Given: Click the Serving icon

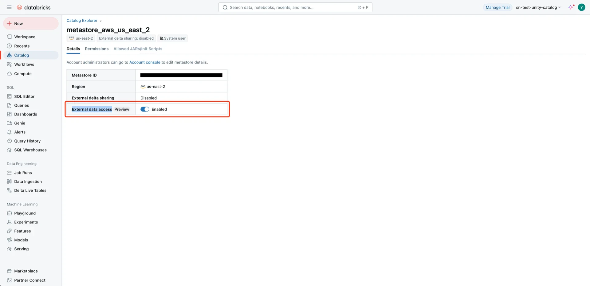Looking at the screenshot, I should (x=9, y=249).
